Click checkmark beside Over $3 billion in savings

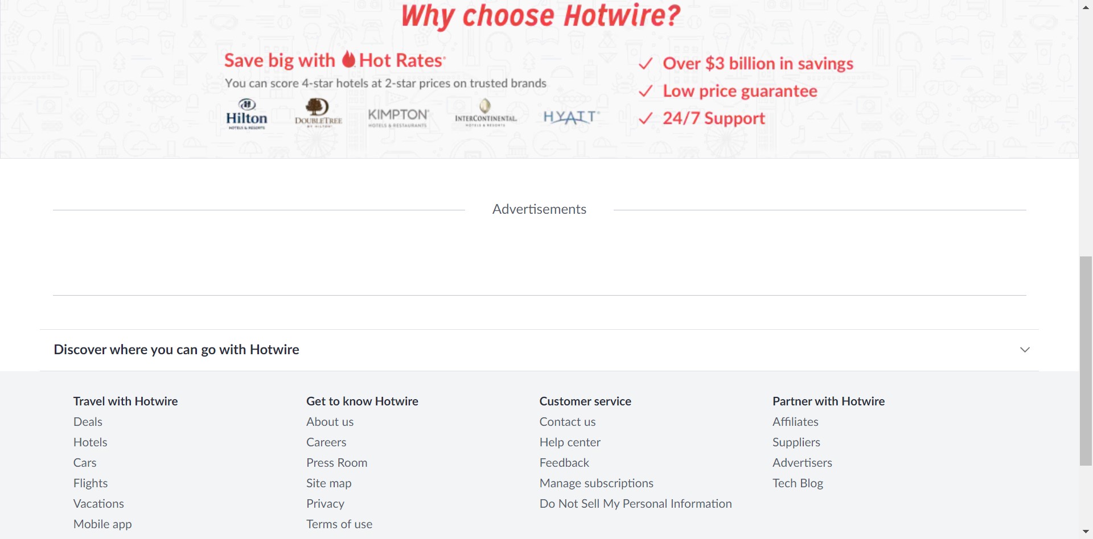(x=646, y=64)
